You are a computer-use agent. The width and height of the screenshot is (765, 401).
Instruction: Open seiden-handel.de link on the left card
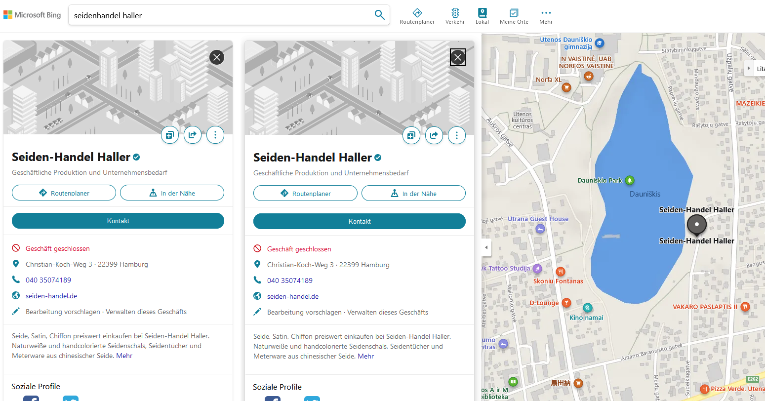click(x=51, y=296)
